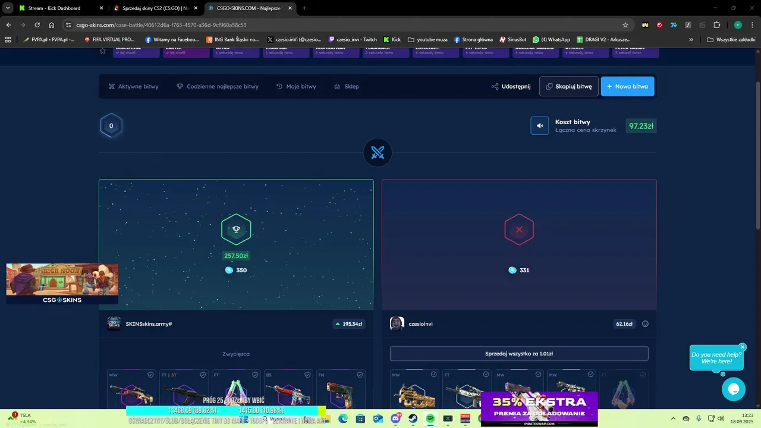Open Chrome three-dot menu
The image size is (761, 428).
[753, 25]
